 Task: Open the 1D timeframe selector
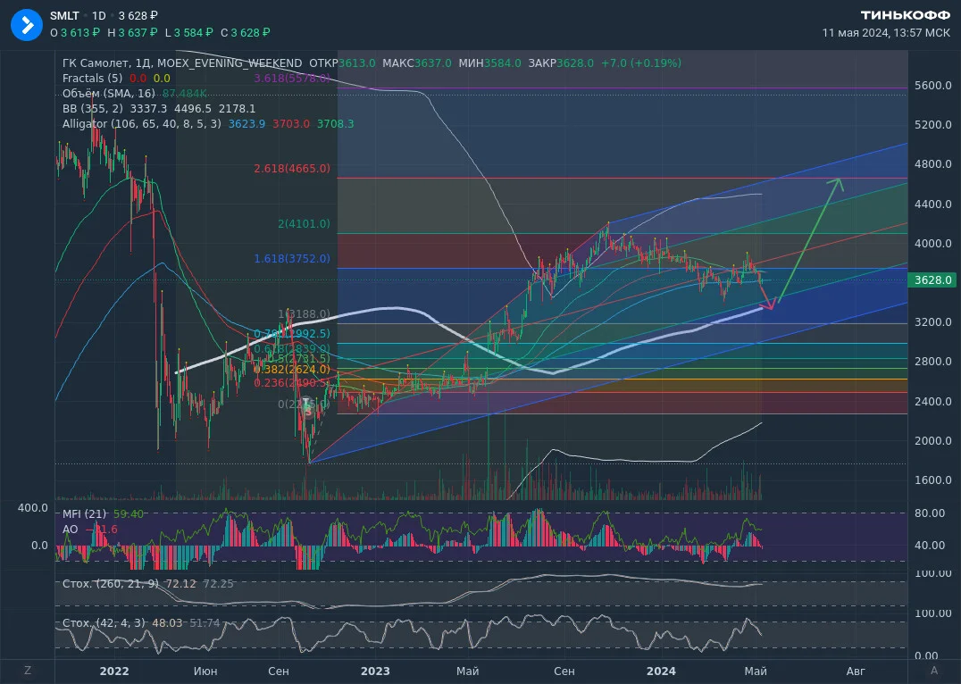coord(98,16)
